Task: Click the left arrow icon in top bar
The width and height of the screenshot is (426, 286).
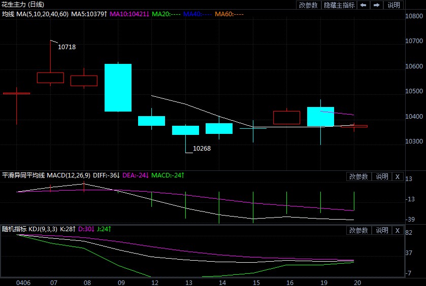Action: pos(364,5)
